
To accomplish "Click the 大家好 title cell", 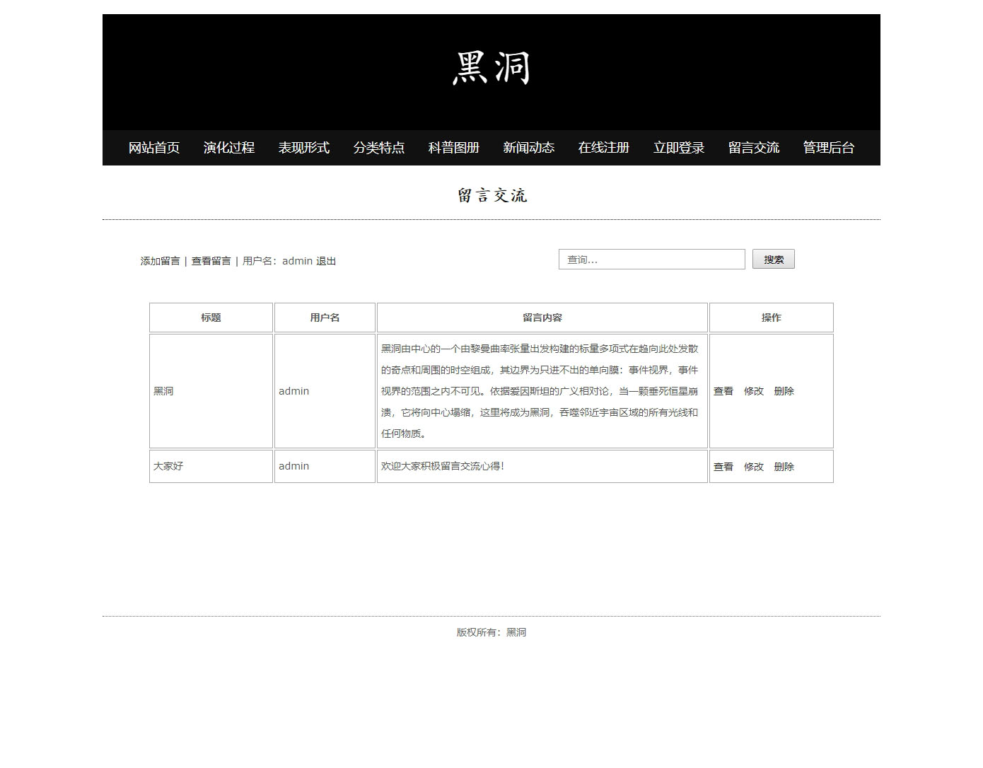I will pos(211,467).
